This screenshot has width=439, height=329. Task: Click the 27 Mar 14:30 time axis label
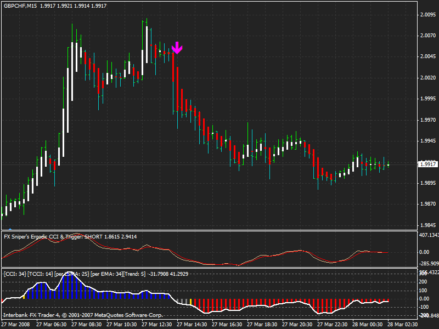(192, 325)
